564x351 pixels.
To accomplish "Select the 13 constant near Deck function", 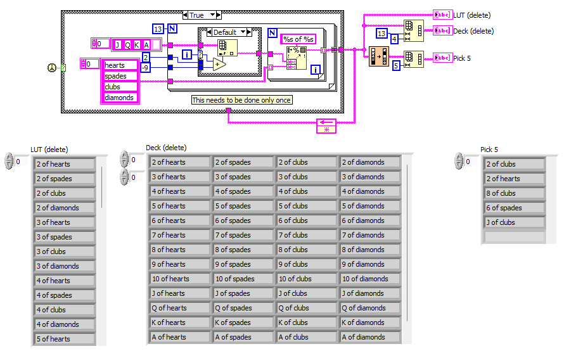I will 381,34.
